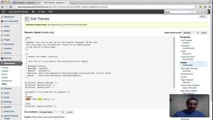Click the All in One SEO shield icon
The width and height of the screenshot is (213, 120).
pos(2,21)
